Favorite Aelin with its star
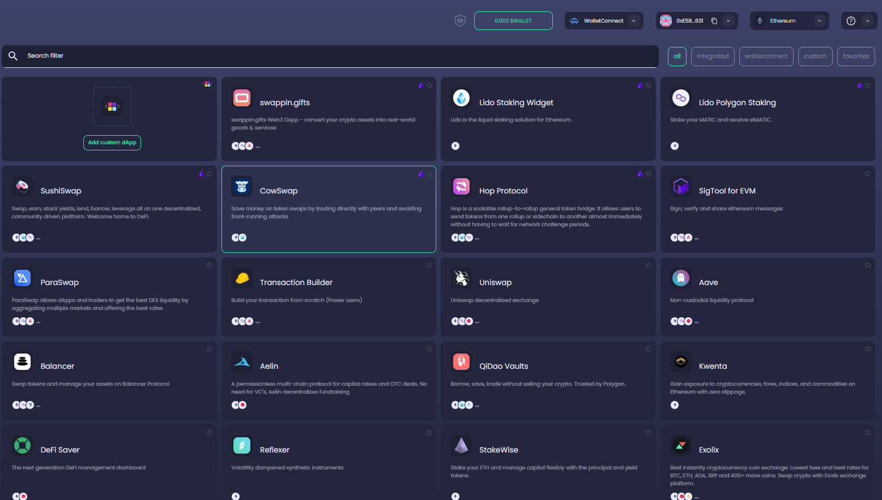This screenshot has width=882, height=500. pyautogui.click(x=429, y=349)
